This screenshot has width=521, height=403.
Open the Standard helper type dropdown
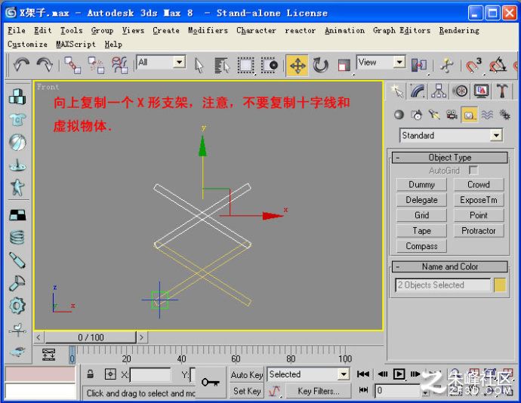coord(451,136)
